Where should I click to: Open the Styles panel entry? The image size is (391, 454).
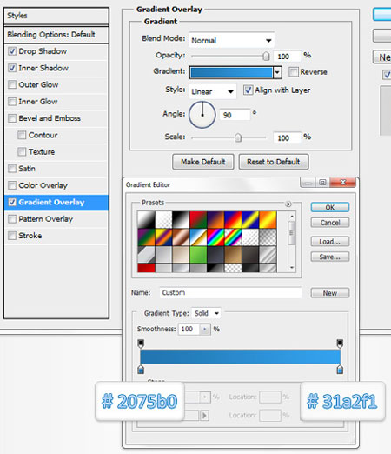tap(56, 16)
